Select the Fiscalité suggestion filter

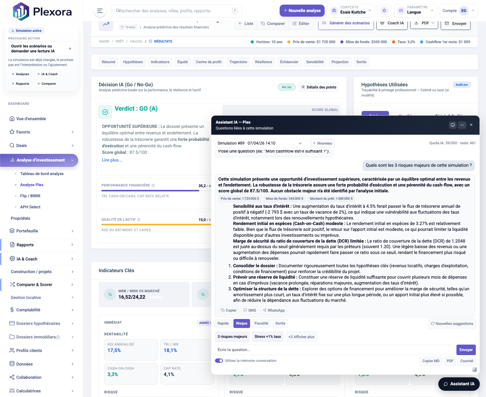tap(261, 323)
